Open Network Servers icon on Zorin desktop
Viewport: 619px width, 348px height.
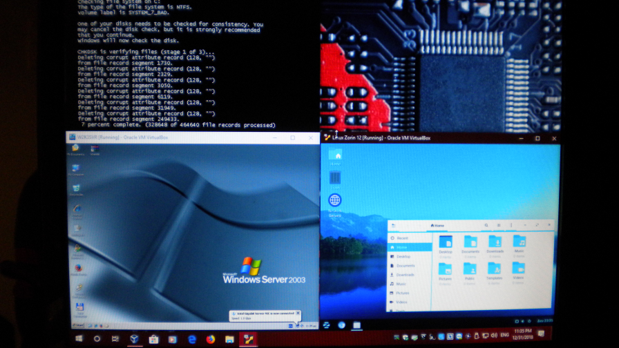[x=335, y=205]
